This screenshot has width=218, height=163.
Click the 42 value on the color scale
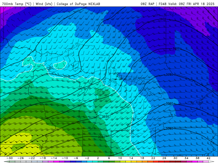208,158
